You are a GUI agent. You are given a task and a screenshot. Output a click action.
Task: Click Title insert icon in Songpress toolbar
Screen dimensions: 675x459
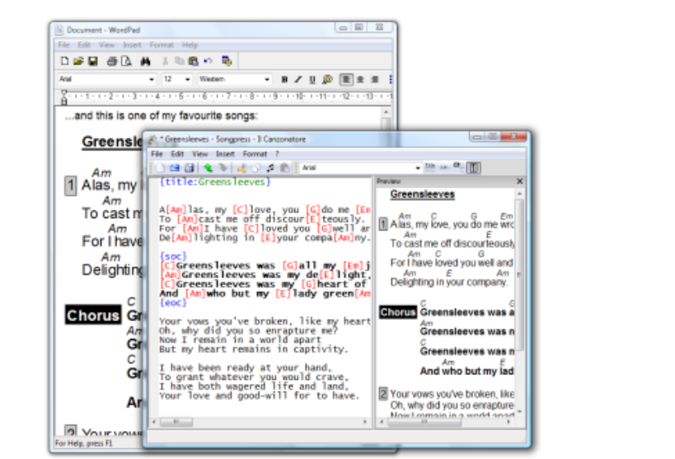pos(429,167)
